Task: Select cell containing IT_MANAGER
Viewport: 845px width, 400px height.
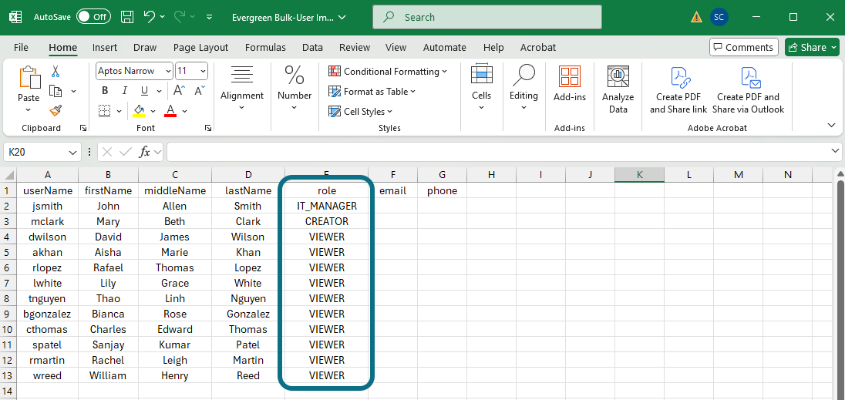Action: click(x=327, y=206)
